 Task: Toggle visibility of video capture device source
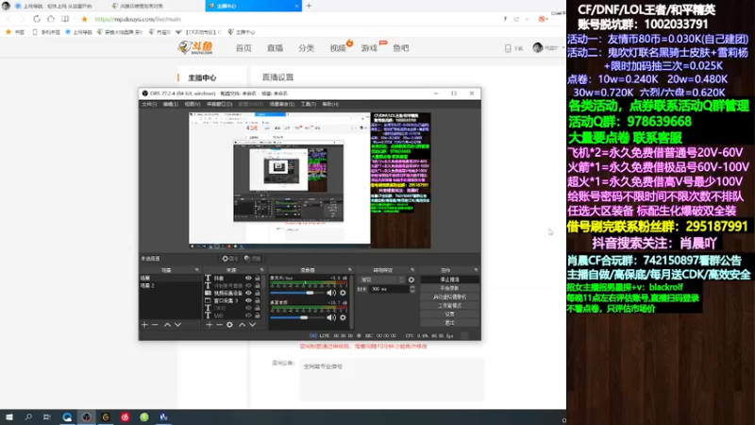click(x=248, y=293)
